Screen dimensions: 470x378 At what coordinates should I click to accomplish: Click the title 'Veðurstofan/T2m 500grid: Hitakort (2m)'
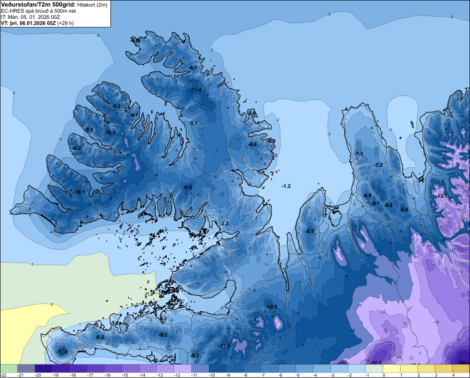point(54,5)
